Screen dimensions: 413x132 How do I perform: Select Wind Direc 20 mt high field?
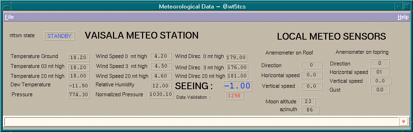coord(237,76)
